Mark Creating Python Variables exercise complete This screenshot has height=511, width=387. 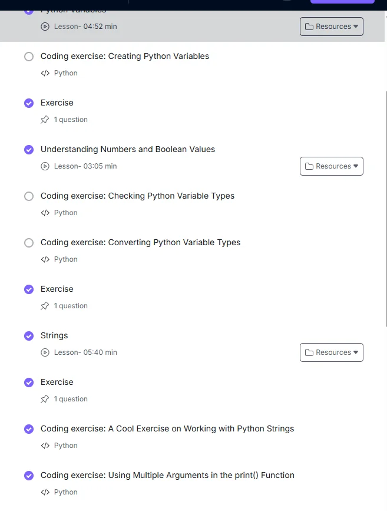[x=29, y=57]
